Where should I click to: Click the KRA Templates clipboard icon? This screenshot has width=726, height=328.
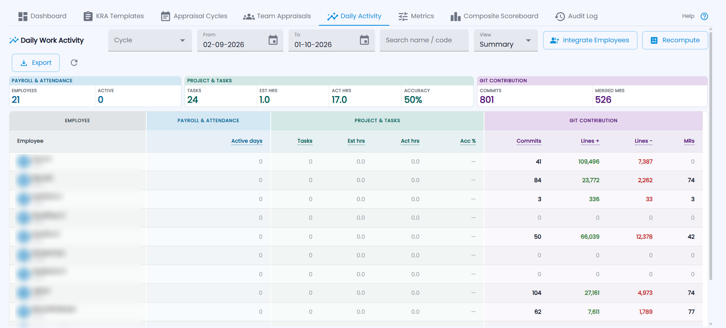point(88,16)
